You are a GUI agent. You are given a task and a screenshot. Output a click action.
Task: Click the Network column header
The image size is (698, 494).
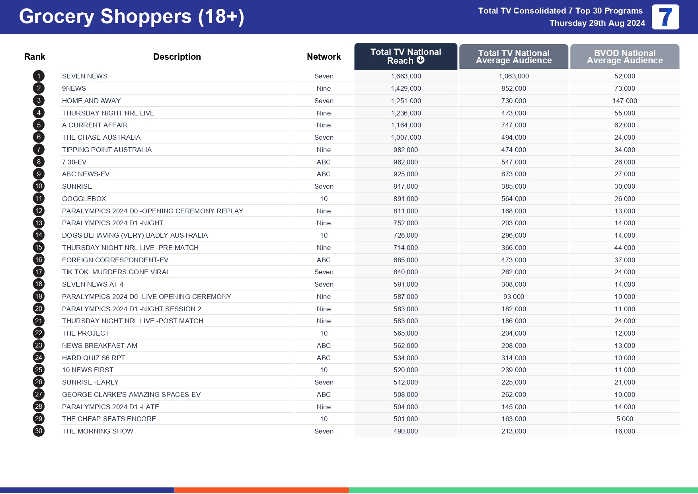click(x=324, y=57)
